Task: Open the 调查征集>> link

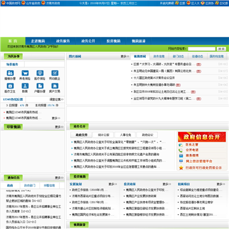Action: coord(57,99)
